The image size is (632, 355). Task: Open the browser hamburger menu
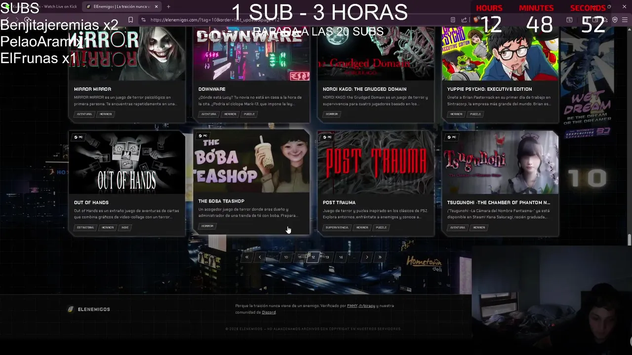coord(625,20)
